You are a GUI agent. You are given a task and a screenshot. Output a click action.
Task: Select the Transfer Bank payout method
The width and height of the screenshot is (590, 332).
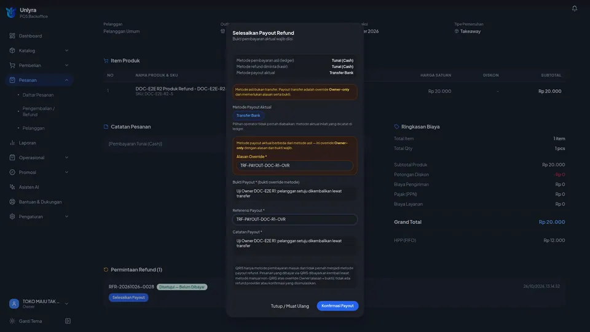[248, 116]
